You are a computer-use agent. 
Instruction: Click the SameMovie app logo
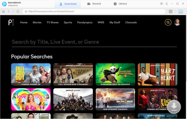pos(4,4)
